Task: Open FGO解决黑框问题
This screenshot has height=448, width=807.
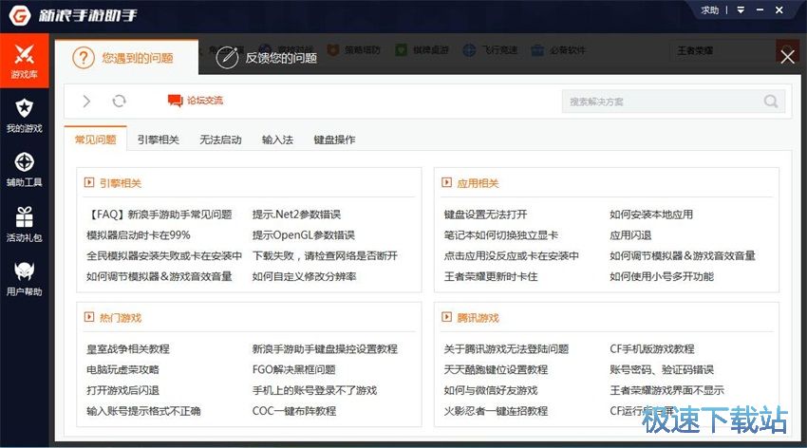Action: coord(294,369)
